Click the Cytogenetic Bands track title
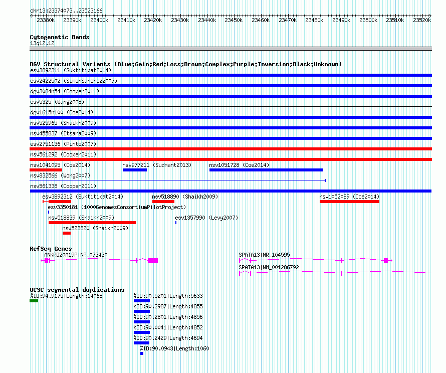446x373 pixels. [x=60, y=37]
